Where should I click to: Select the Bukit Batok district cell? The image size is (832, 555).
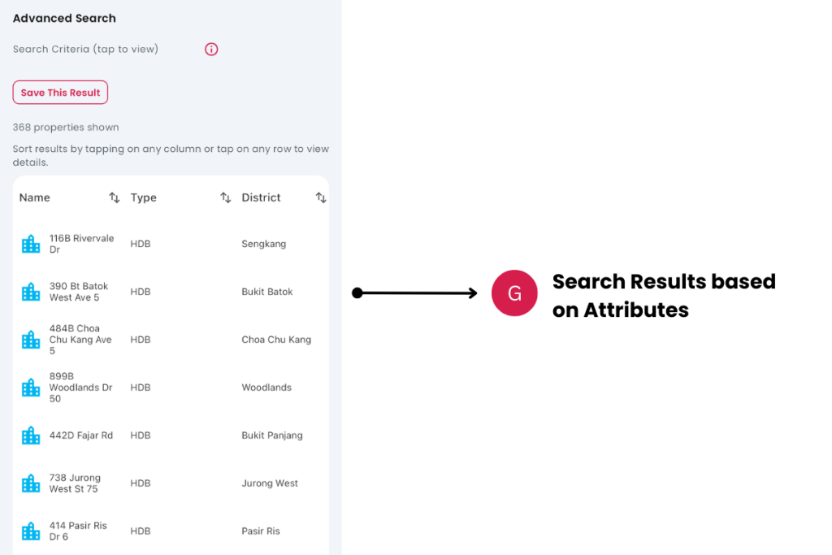[266, 292]
